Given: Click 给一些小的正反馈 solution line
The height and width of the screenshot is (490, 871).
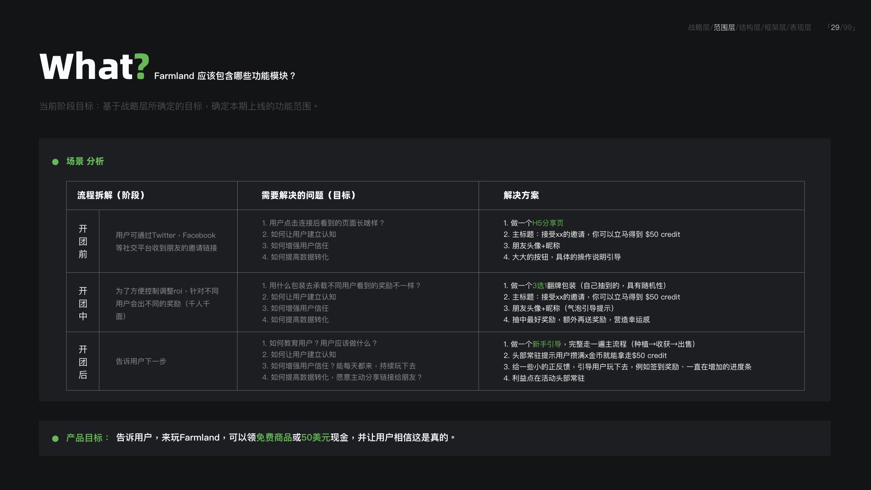Looking at the screenshot, I should click(x=627, y=367).
